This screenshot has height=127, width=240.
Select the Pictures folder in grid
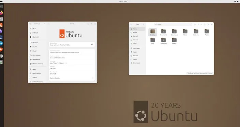click(196, 32)
